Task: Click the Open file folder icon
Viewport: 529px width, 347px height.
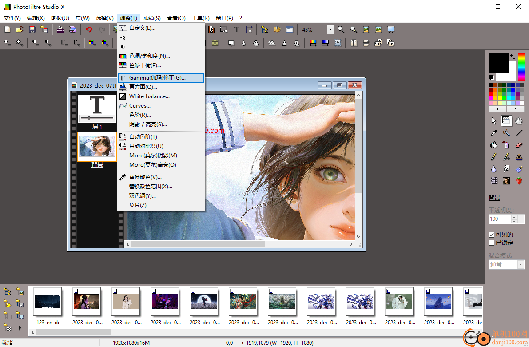Action: click(x=20, y=30)
